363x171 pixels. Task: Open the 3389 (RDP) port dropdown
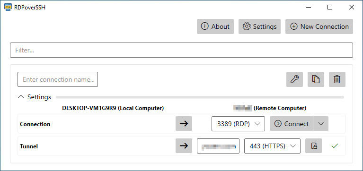click(238, 124)
